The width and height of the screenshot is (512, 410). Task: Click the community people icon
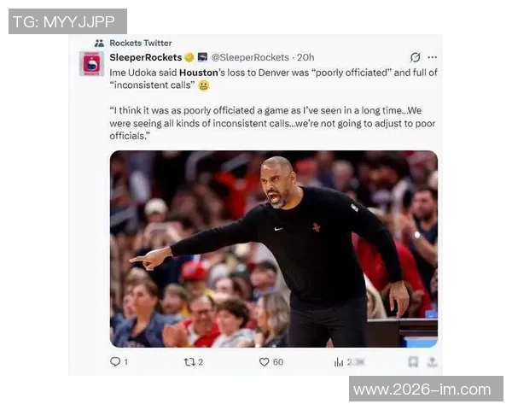(99, 43)
